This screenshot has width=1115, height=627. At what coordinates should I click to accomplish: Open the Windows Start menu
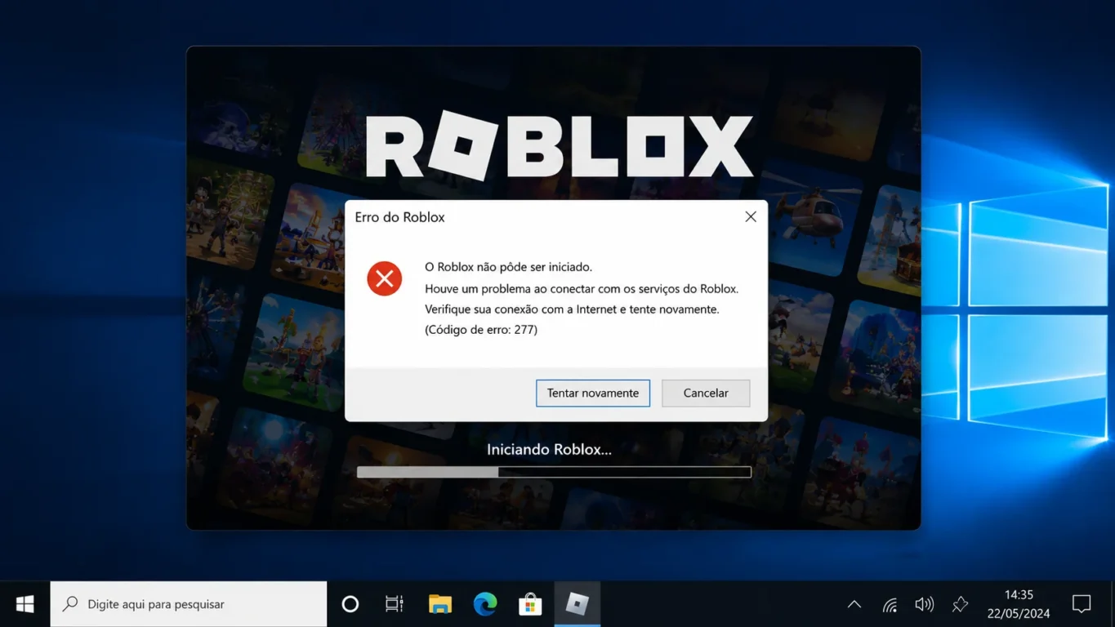click(25, 604)
